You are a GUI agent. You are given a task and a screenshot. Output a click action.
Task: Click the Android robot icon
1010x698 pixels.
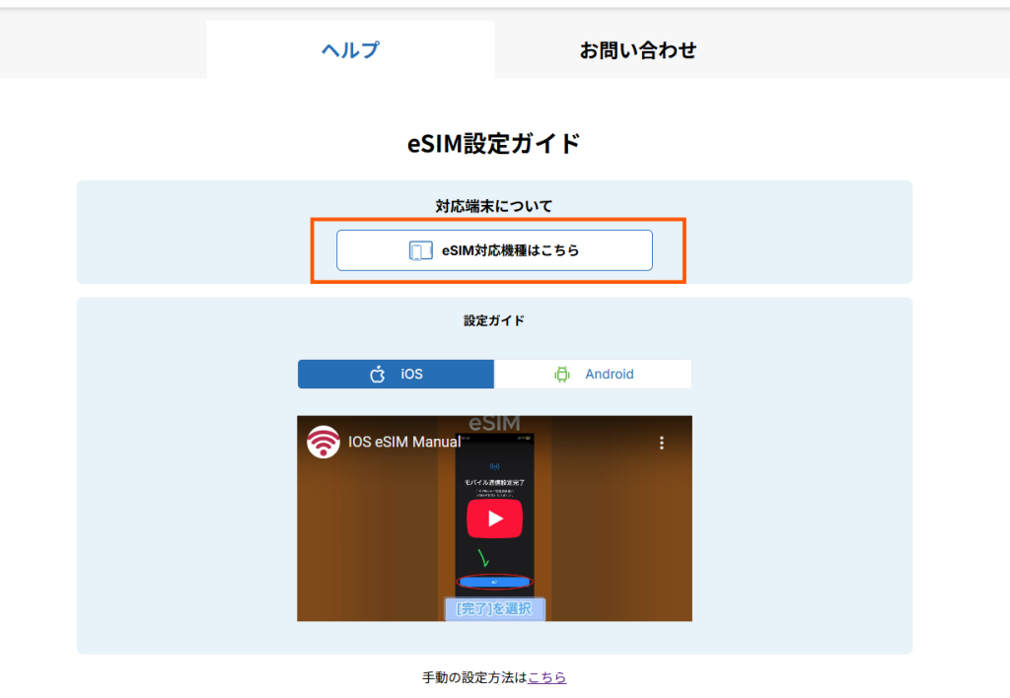coord(562,374)
